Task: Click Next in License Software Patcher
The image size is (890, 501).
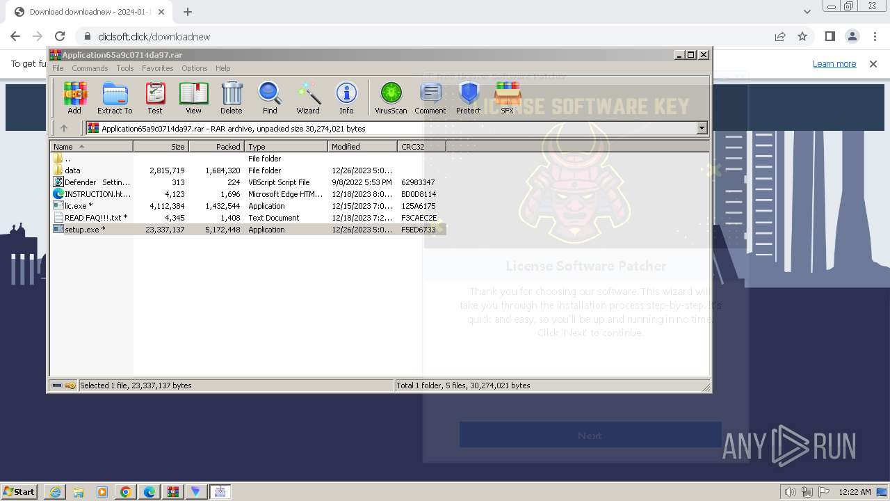Action: (590, 436)
